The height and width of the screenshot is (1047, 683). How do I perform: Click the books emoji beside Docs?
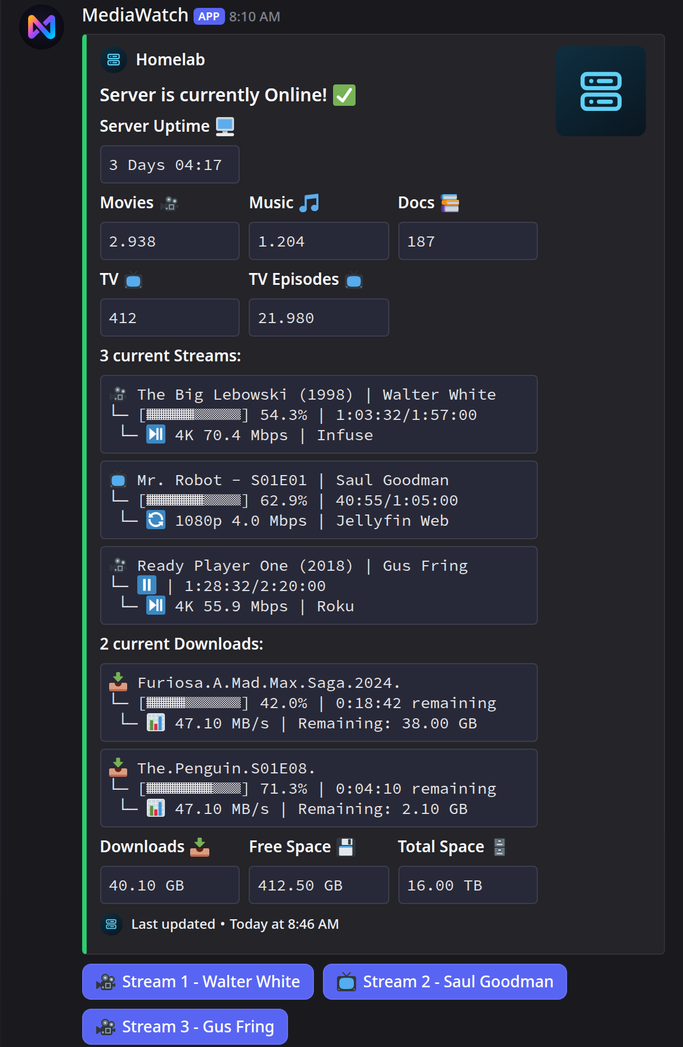pos(450,203)
